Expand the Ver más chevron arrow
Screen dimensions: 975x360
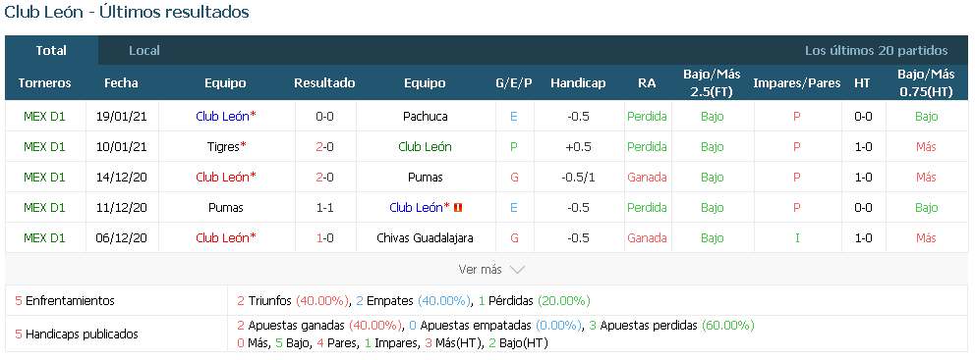tap(517, 270)
